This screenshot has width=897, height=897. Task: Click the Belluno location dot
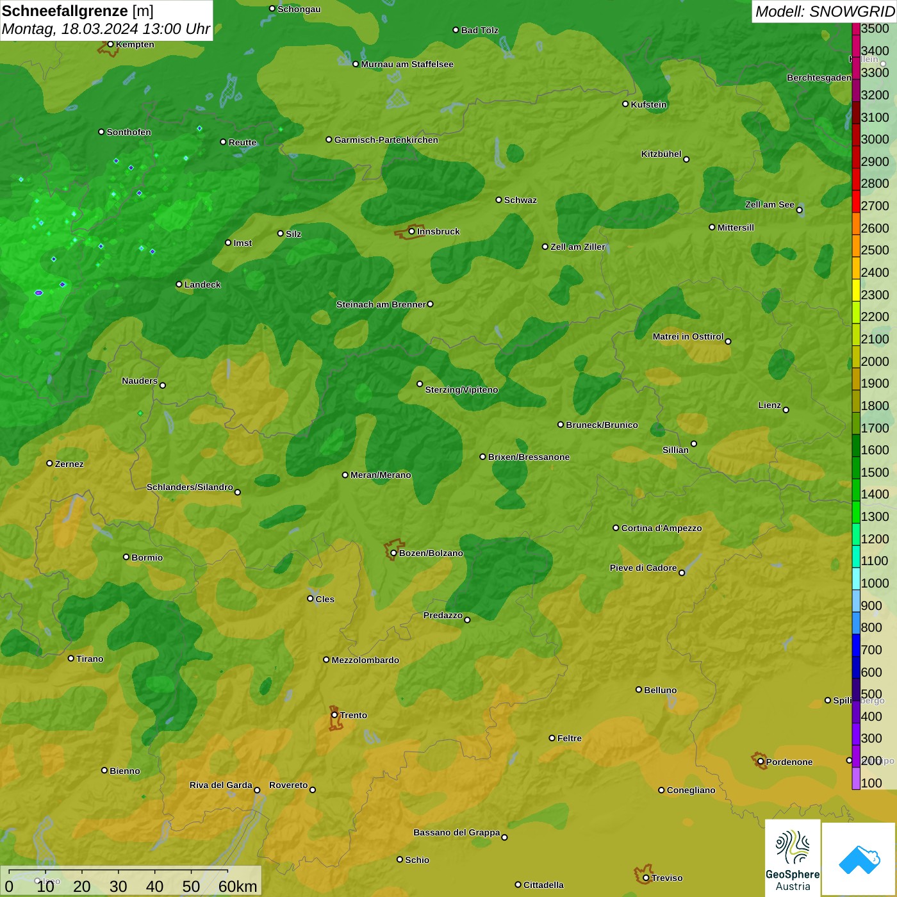[638, 689]
